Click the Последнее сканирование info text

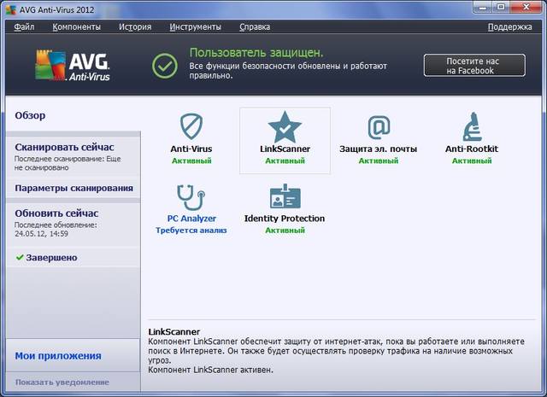click(x=68, y=163)
